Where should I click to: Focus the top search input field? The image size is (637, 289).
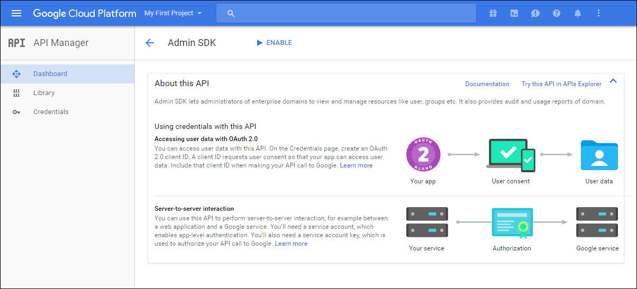(349, 13)
